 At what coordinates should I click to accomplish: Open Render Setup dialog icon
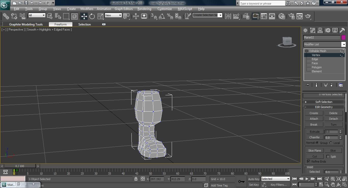click(291, 16)
